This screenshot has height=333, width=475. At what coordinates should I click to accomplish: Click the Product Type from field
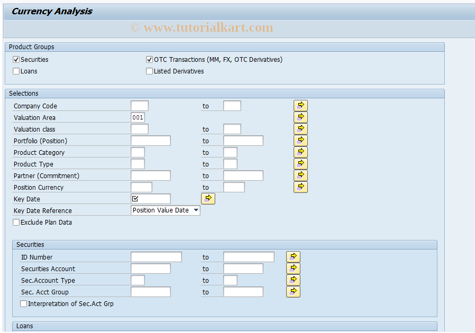pyautogui.click(x=138, y=164)
